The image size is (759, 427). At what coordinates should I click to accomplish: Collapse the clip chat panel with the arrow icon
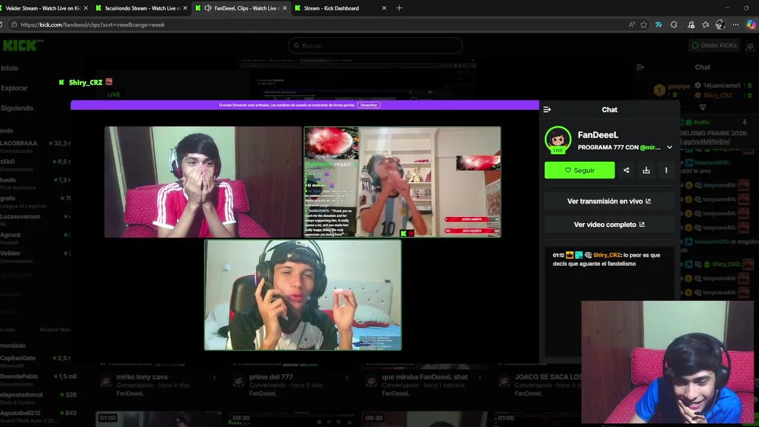tap(547, 110)
